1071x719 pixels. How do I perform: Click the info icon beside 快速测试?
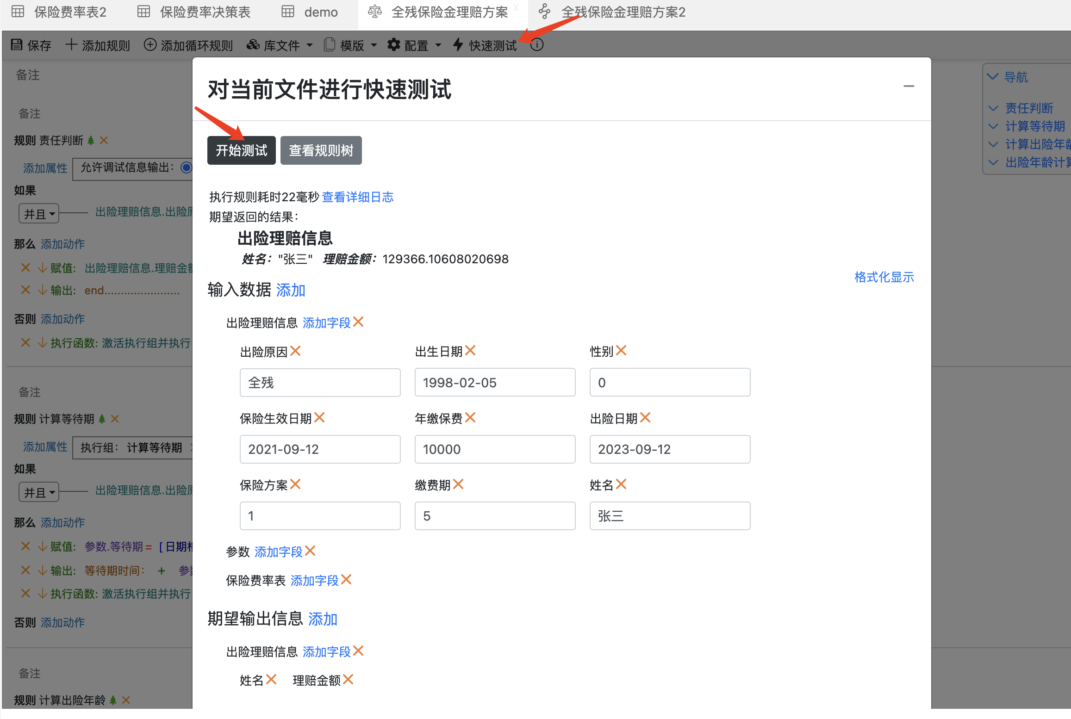click(537, 45)
